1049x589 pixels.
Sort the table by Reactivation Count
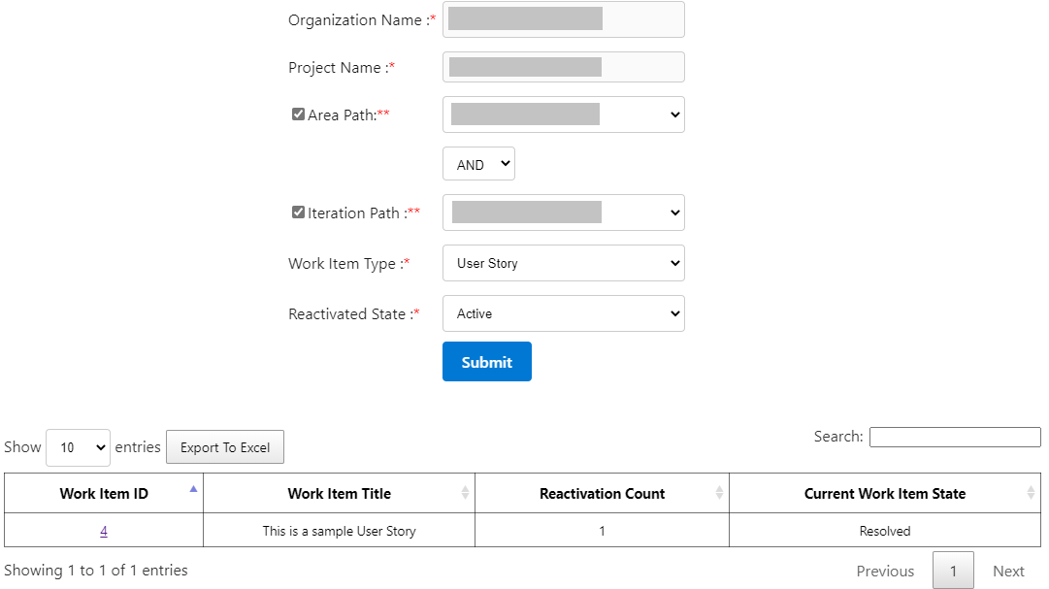(719, 493)
